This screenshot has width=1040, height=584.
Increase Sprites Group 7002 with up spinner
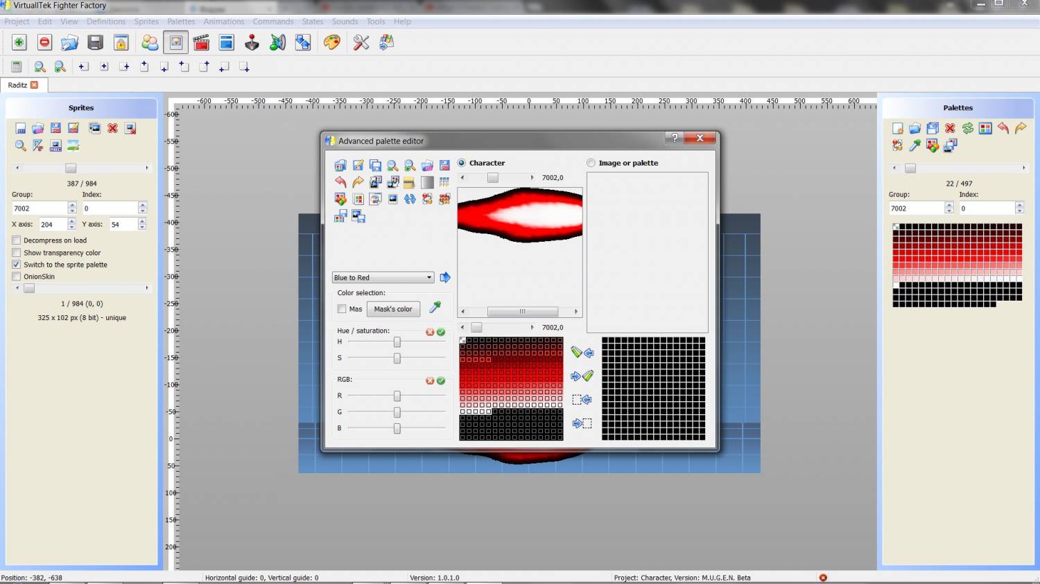click(x=72, y=205)
